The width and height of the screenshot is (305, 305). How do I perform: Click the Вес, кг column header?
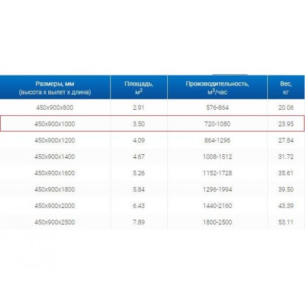(x=286, y=87)
